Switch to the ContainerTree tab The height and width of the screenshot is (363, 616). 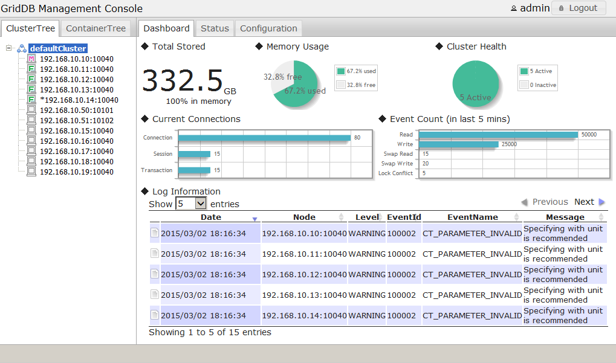click(96, 28)
